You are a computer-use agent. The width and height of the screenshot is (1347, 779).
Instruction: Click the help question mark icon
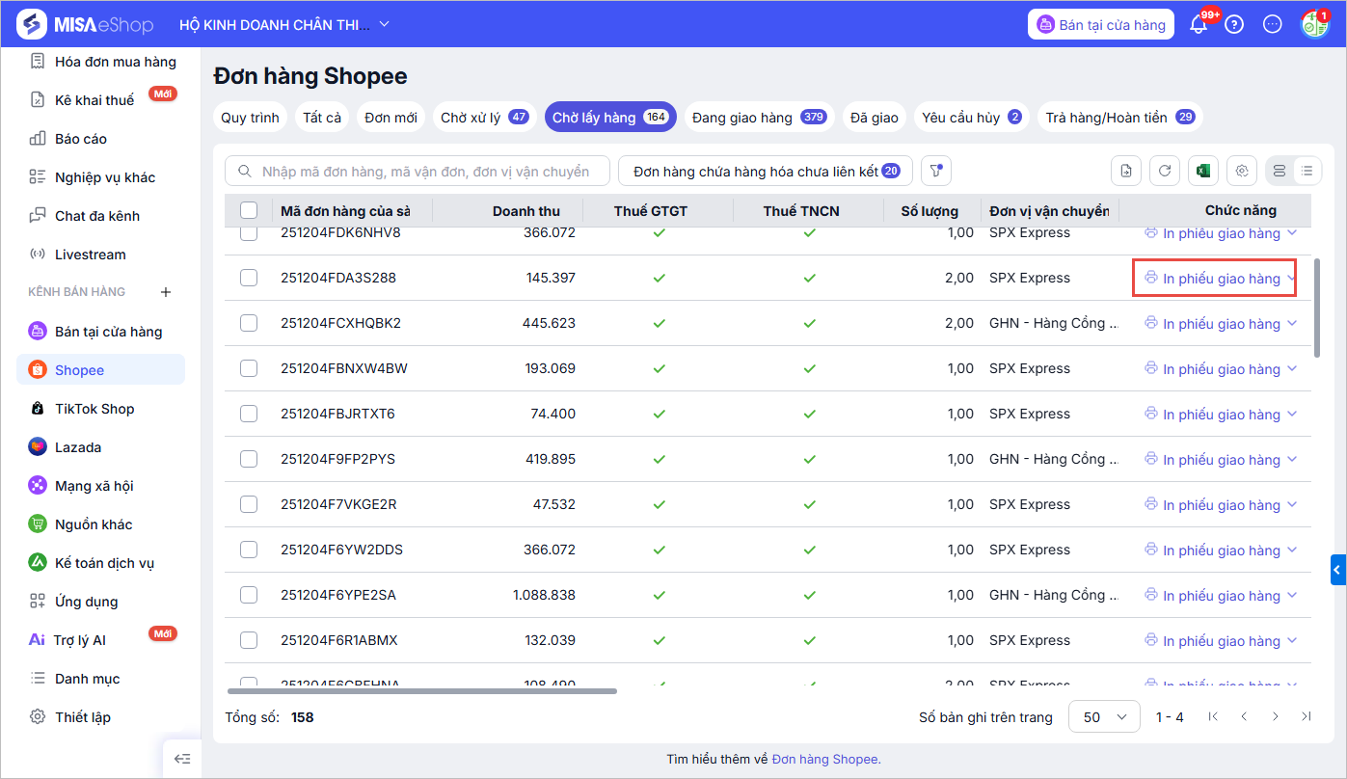pyautogui.click(x=1234, y=25)
